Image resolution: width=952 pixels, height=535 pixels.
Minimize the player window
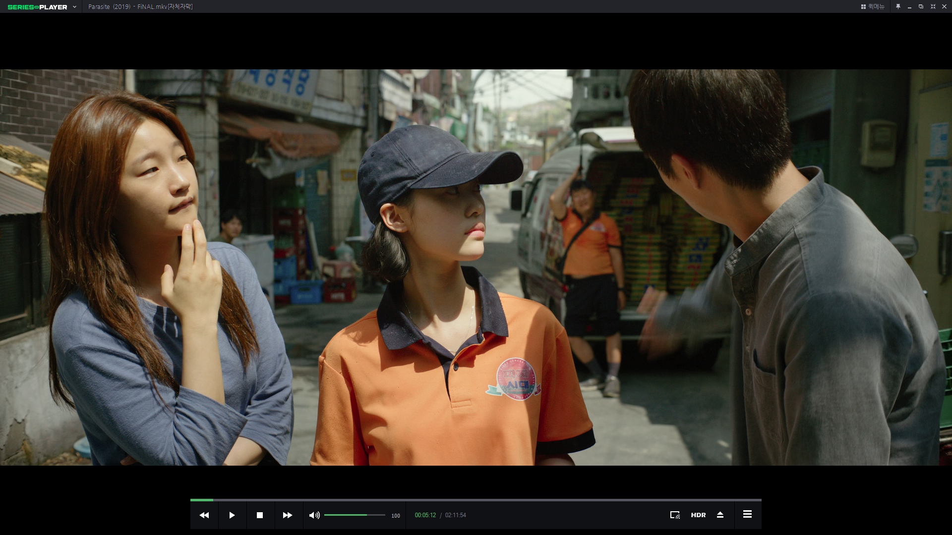coord(909,7)
